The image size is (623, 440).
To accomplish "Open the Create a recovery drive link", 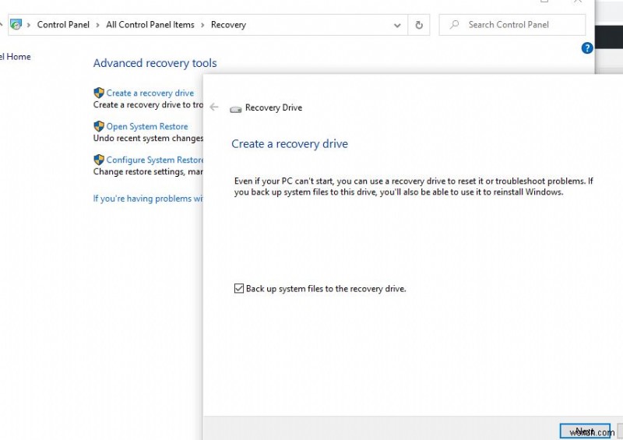I will click(150, 93).
